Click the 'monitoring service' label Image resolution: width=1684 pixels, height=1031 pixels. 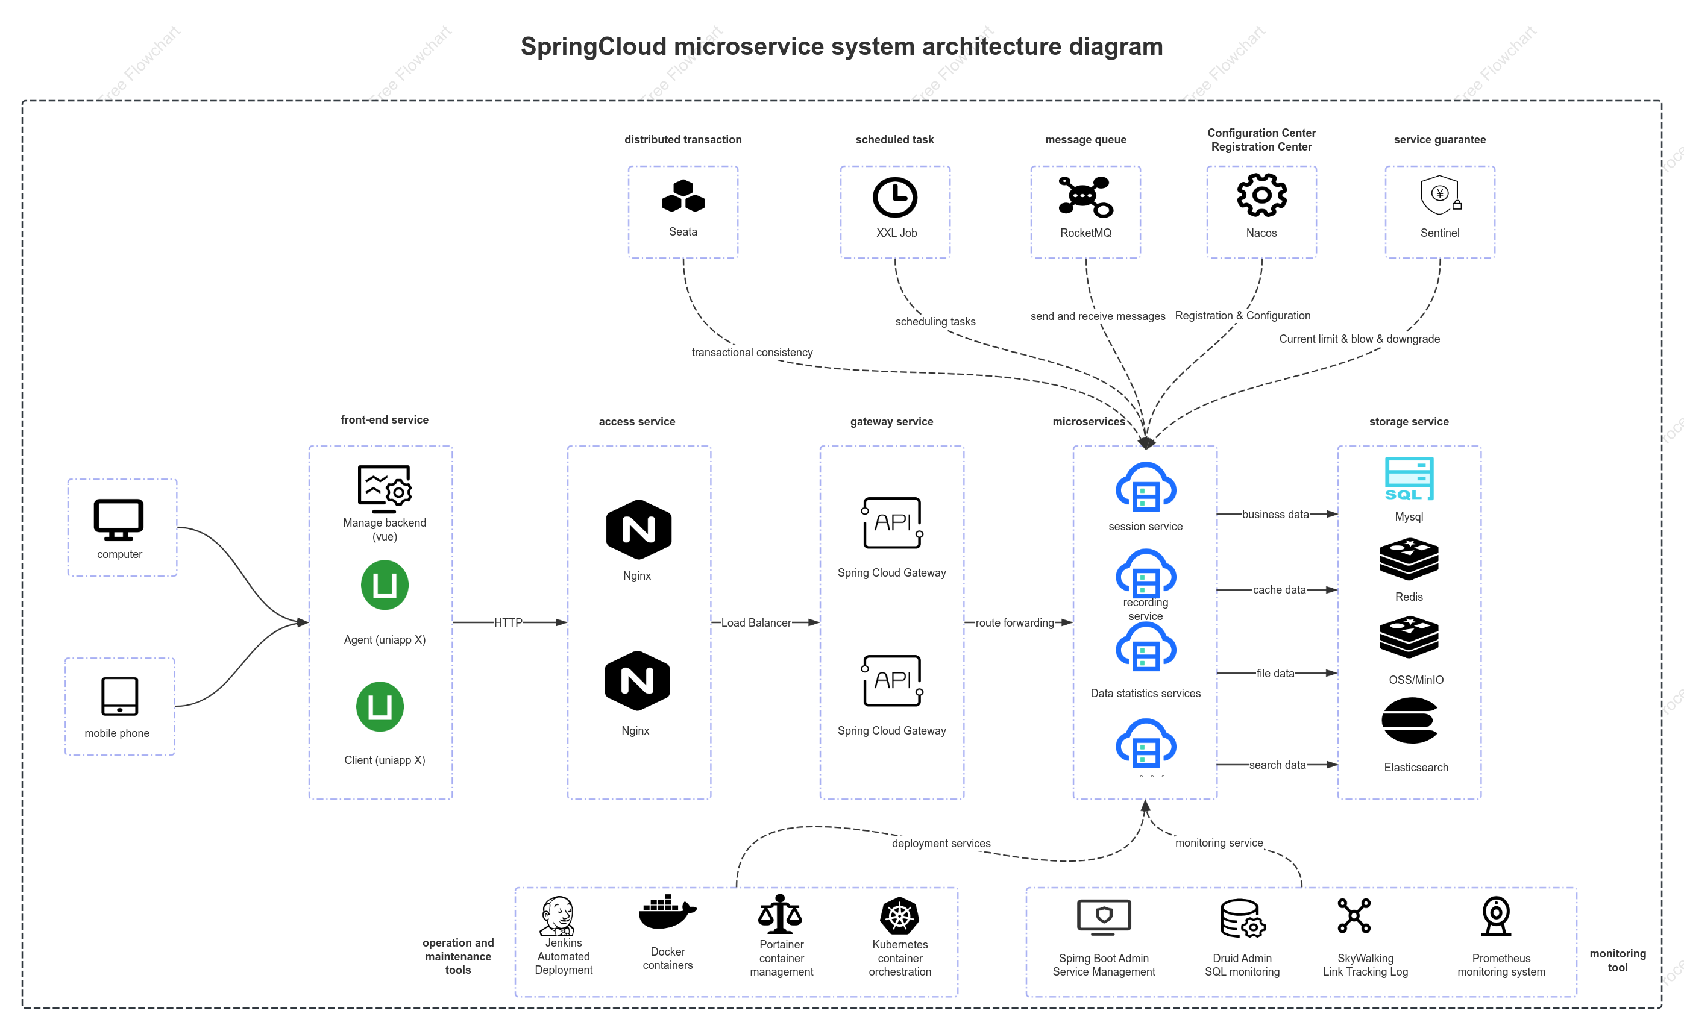(1219, 842)
